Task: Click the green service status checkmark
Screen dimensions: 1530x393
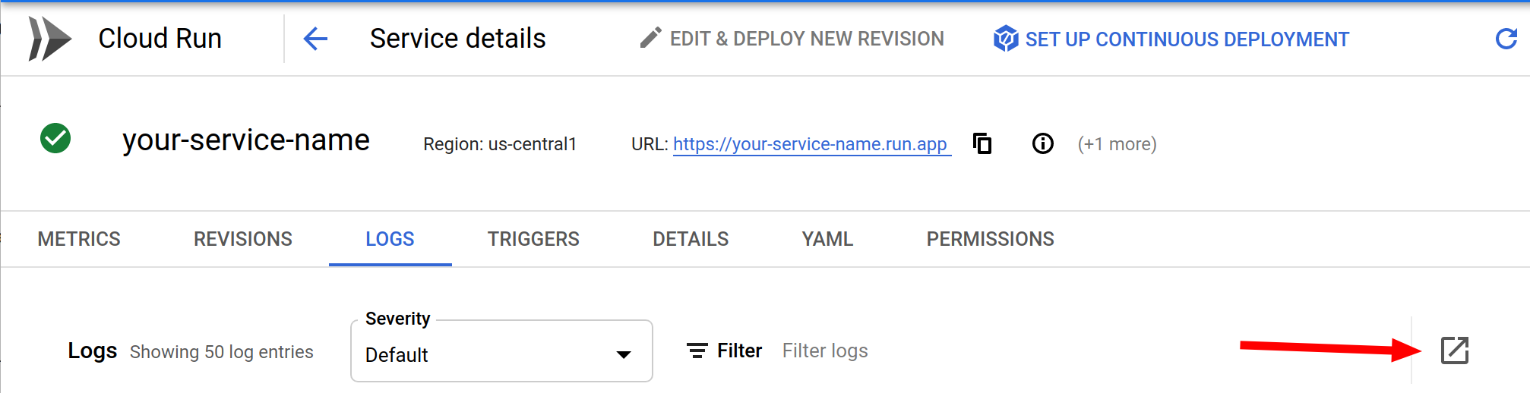Action: 55,138
